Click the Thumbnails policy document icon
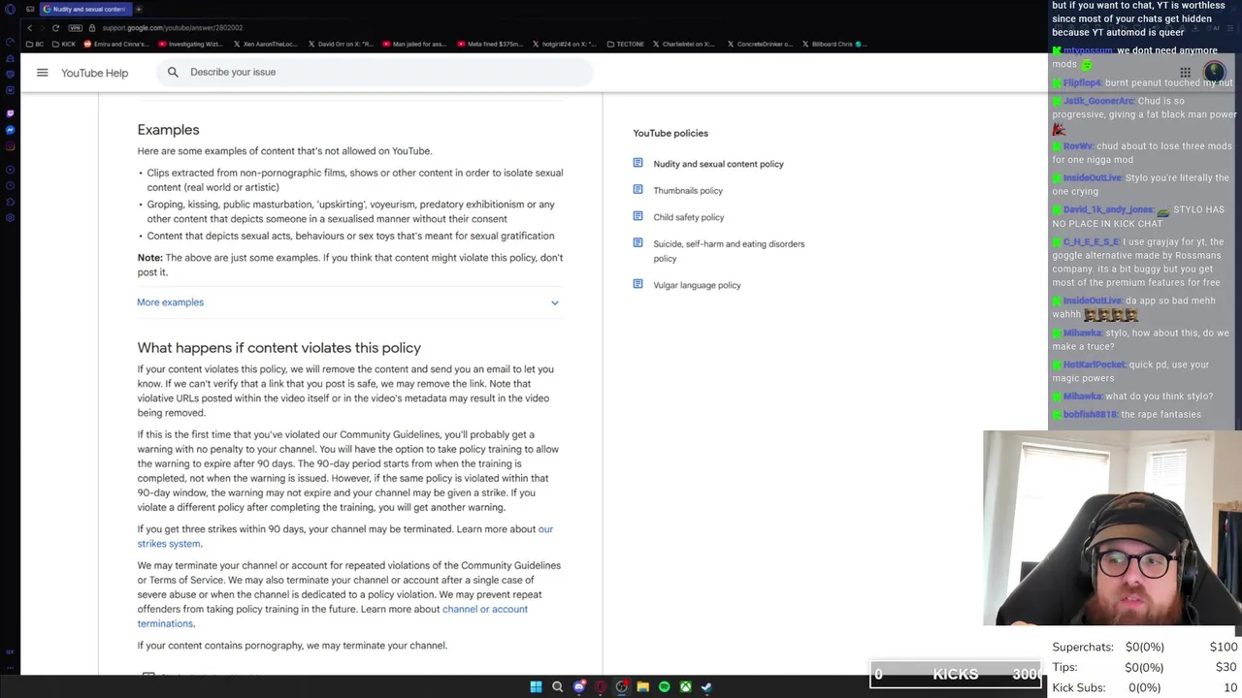Screen dimensions: 1242x698 [x=637, y=190]
